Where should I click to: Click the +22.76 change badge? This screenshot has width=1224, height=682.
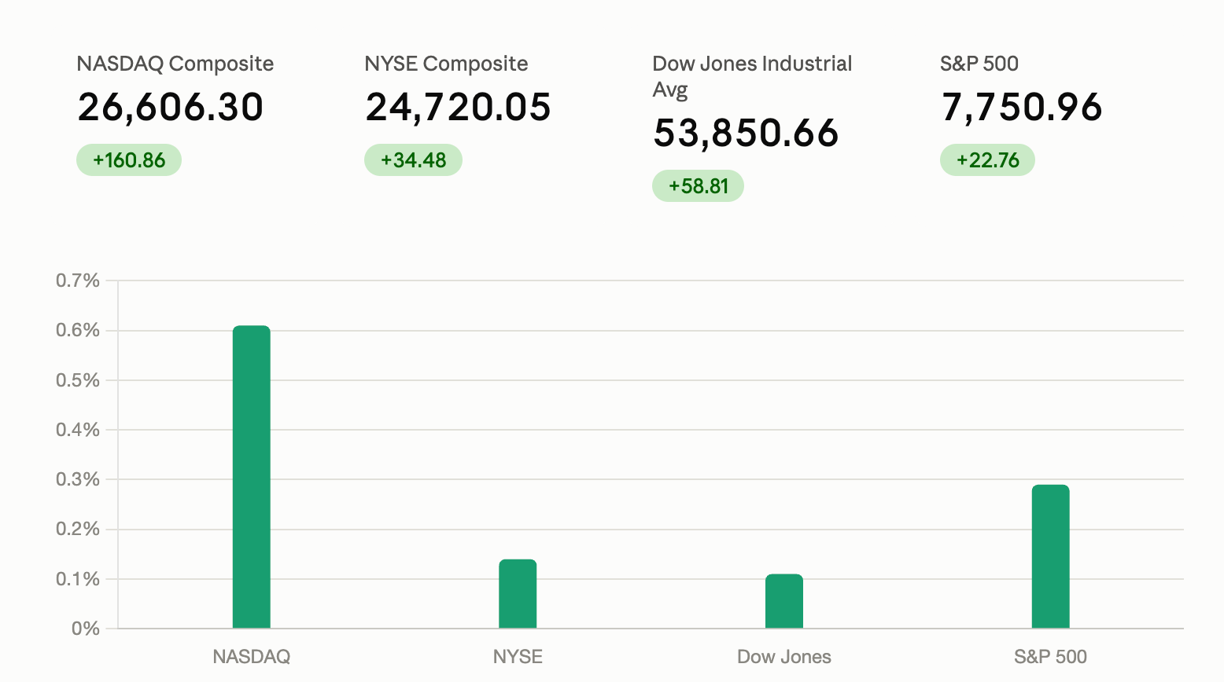[x=987, y=160]
